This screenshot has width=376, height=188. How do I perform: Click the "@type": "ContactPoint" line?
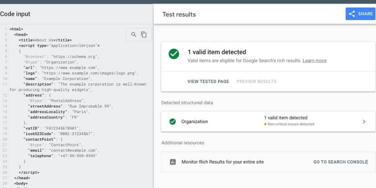coord(56,145)
